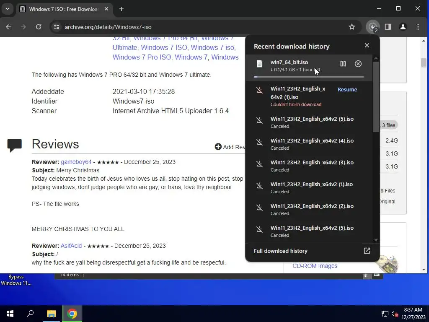
Task: Resume Win11_23H2_English_x64v2 (1).iso download
Action: 347,90
